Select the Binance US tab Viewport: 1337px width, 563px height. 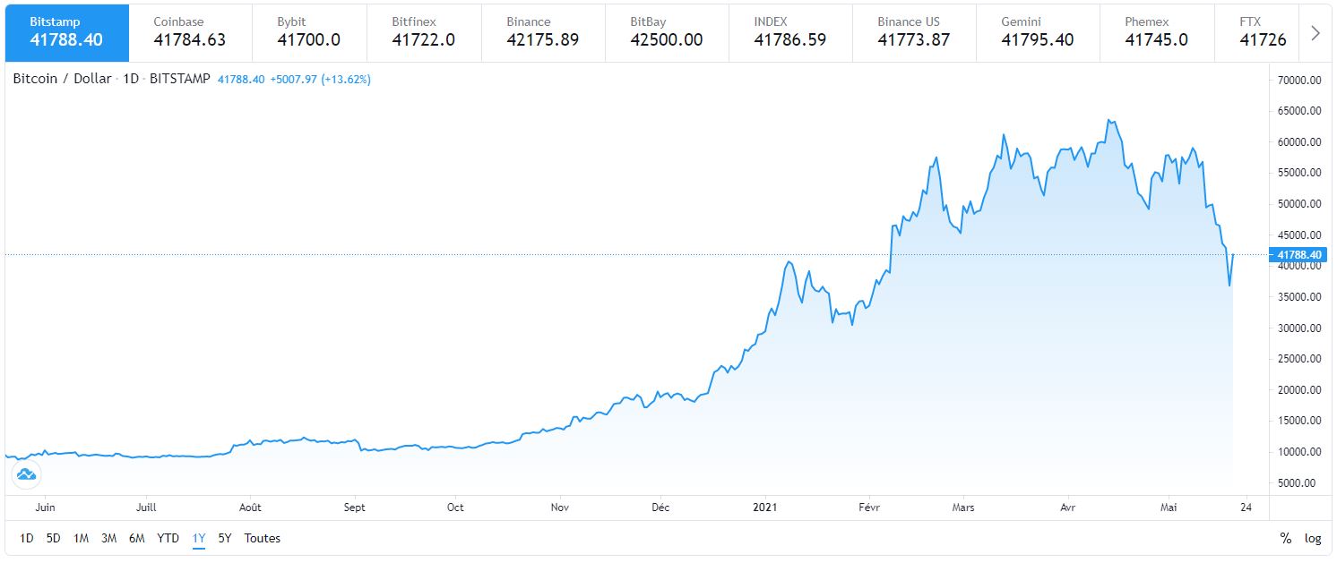[x=913, y=31]
